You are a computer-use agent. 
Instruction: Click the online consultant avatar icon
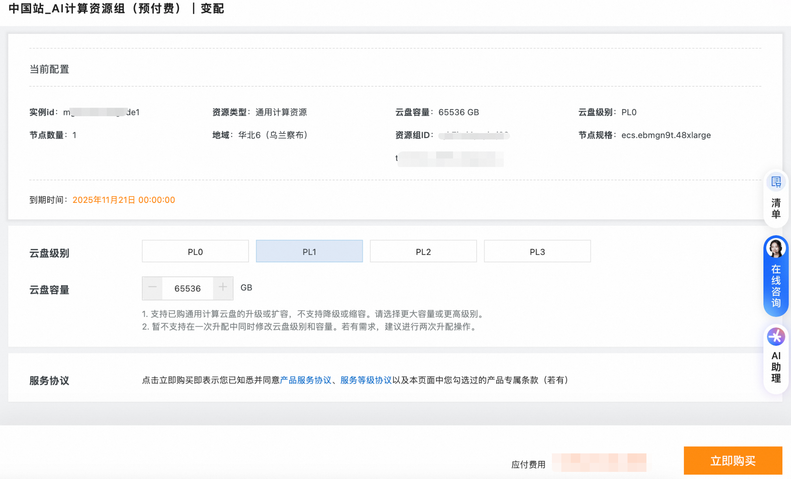(x=776, y=248)
